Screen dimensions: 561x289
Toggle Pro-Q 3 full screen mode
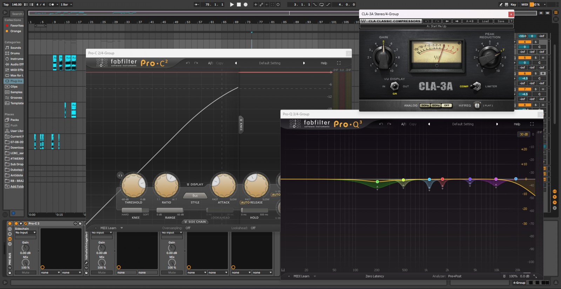(x=532, y=124)
